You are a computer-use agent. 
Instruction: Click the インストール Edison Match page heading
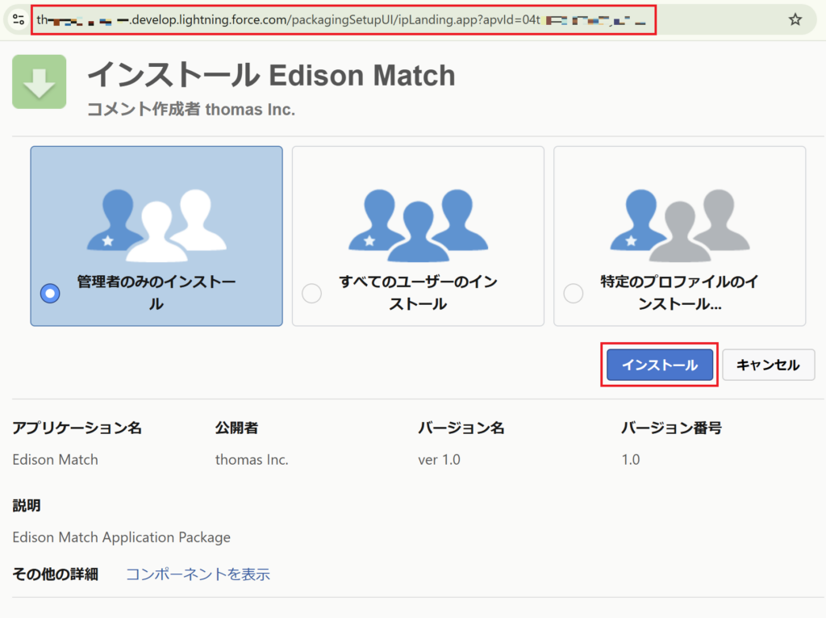coord(271,76)
